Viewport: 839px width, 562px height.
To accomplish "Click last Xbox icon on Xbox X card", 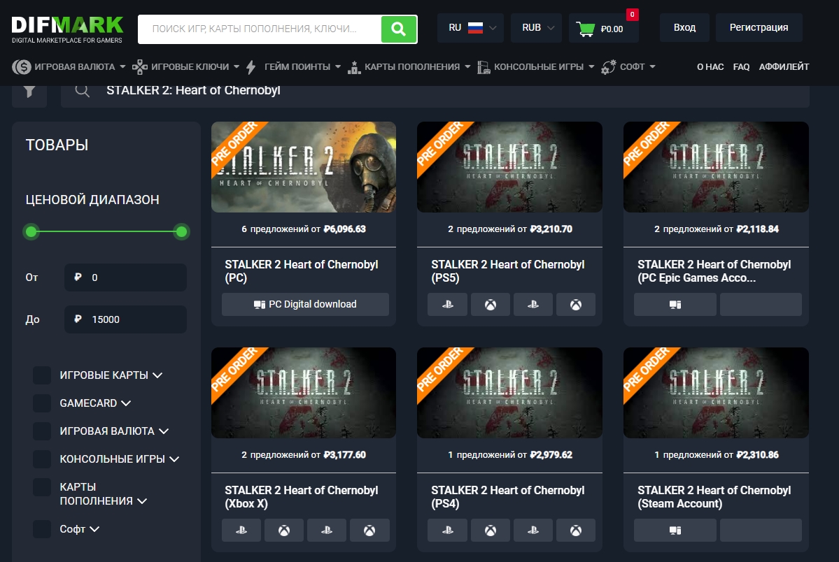I will [x=369, y=530].
